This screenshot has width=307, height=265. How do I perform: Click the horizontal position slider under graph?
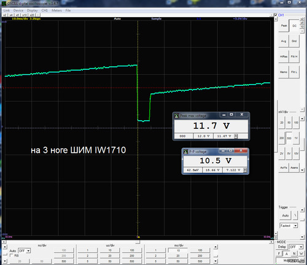(x=138, y=242)
